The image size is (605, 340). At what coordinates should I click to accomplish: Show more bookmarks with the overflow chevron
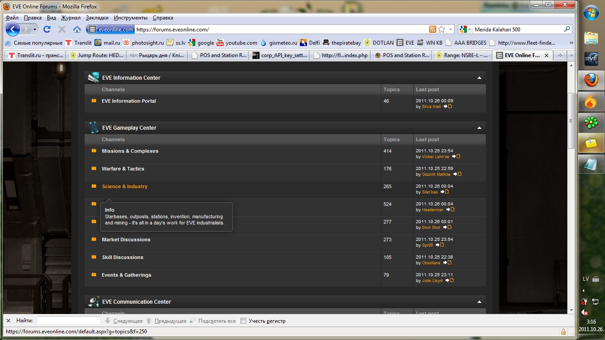tap(571, 43)
